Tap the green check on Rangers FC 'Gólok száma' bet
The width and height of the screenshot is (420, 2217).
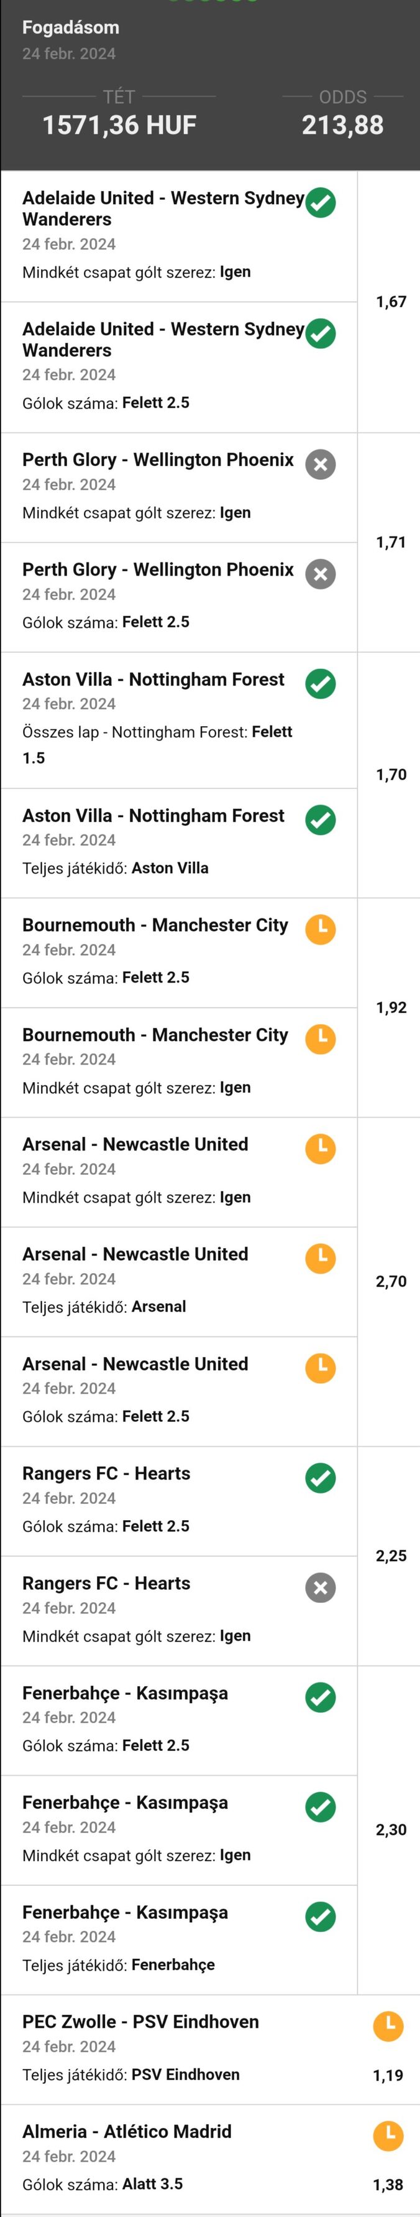click(321, 1478)
